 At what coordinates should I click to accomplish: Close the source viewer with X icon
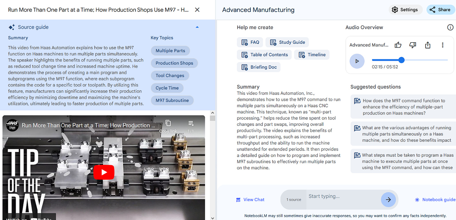point(197,10)
